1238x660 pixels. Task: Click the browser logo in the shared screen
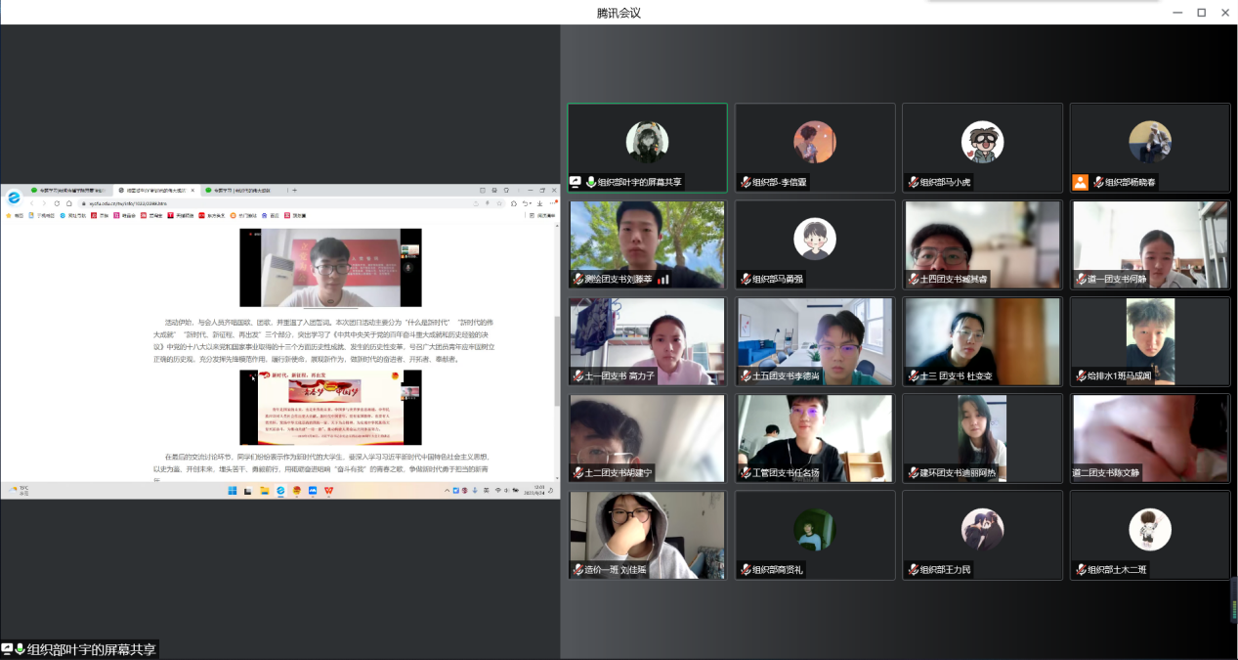point(14,198)
